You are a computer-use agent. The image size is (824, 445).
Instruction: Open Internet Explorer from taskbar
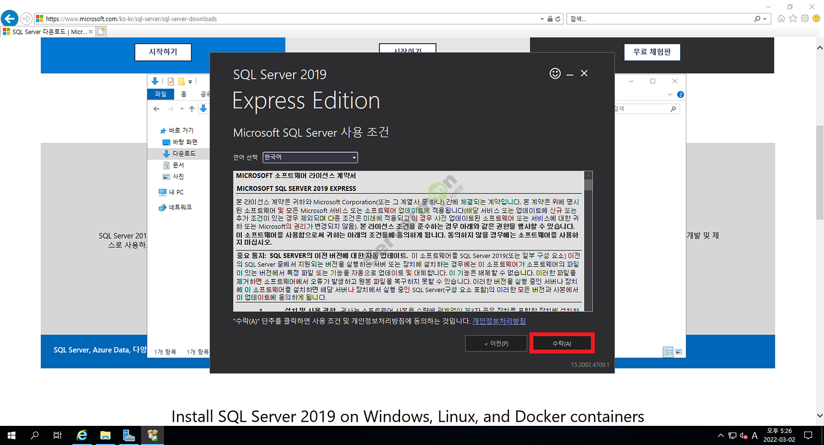82,436
